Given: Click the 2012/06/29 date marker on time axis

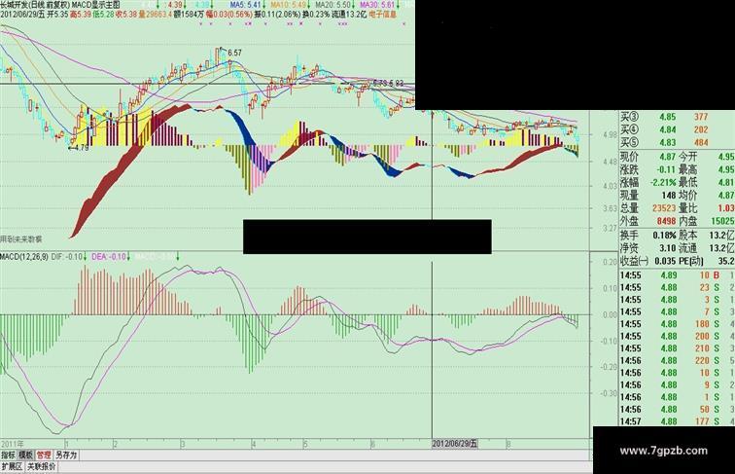Looking at the screenshot, I should click(455, 444).
